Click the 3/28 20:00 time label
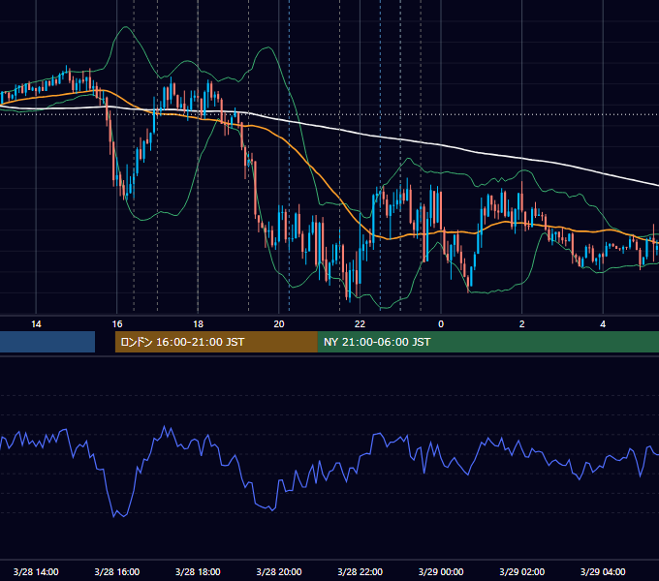The image size is (659, 581). click(x=279, y=571)
